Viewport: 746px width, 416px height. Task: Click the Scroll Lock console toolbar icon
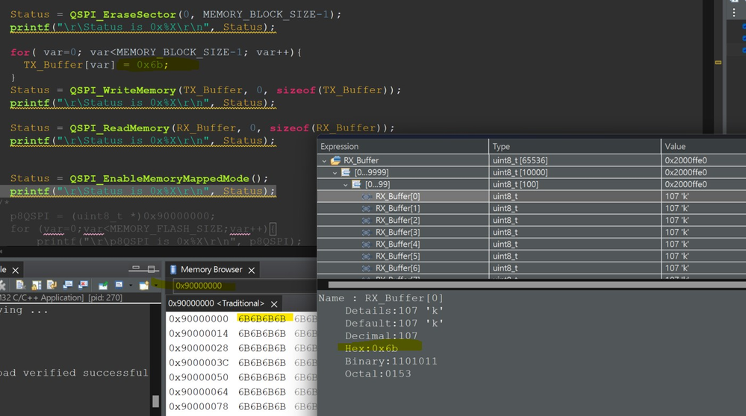38,286
